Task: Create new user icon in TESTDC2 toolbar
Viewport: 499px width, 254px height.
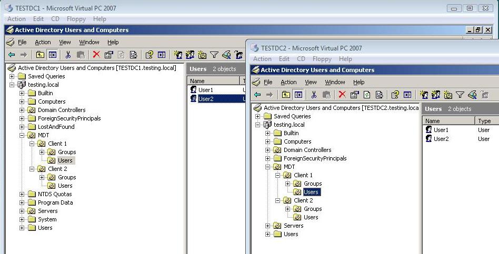Action: 424,95
